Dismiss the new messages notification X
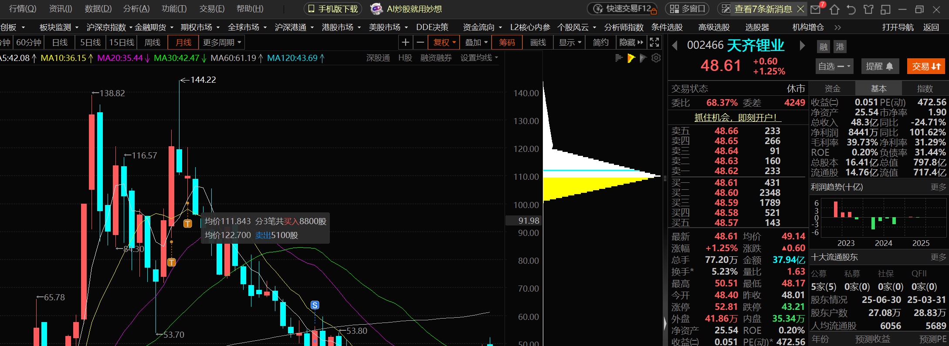The image size is (949, 346). 800,9
